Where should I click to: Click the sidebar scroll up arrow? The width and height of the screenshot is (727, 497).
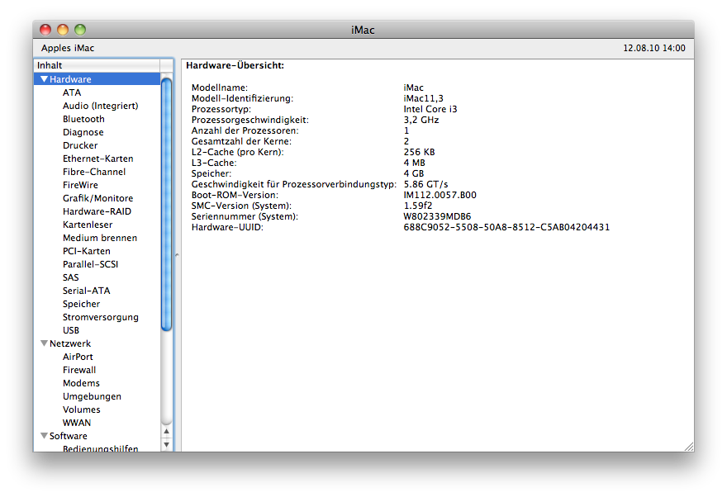(x=166, y=432)
